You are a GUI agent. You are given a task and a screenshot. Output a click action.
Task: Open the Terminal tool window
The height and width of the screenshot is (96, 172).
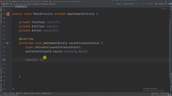(19, 93)
